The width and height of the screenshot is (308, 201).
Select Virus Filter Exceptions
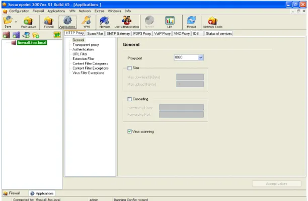[89, 73]
